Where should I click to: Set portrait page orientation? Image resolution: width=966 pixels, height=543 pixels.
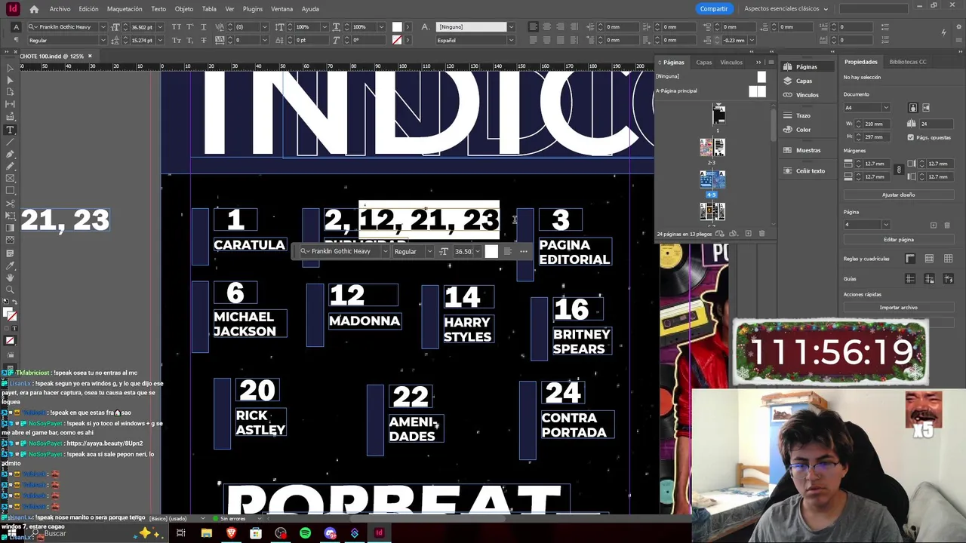(x=913, y=108)
